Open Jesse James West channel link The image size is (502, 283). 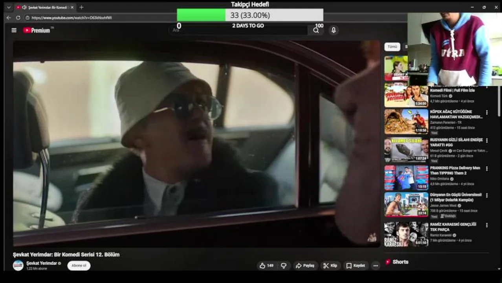pos(443,206)
